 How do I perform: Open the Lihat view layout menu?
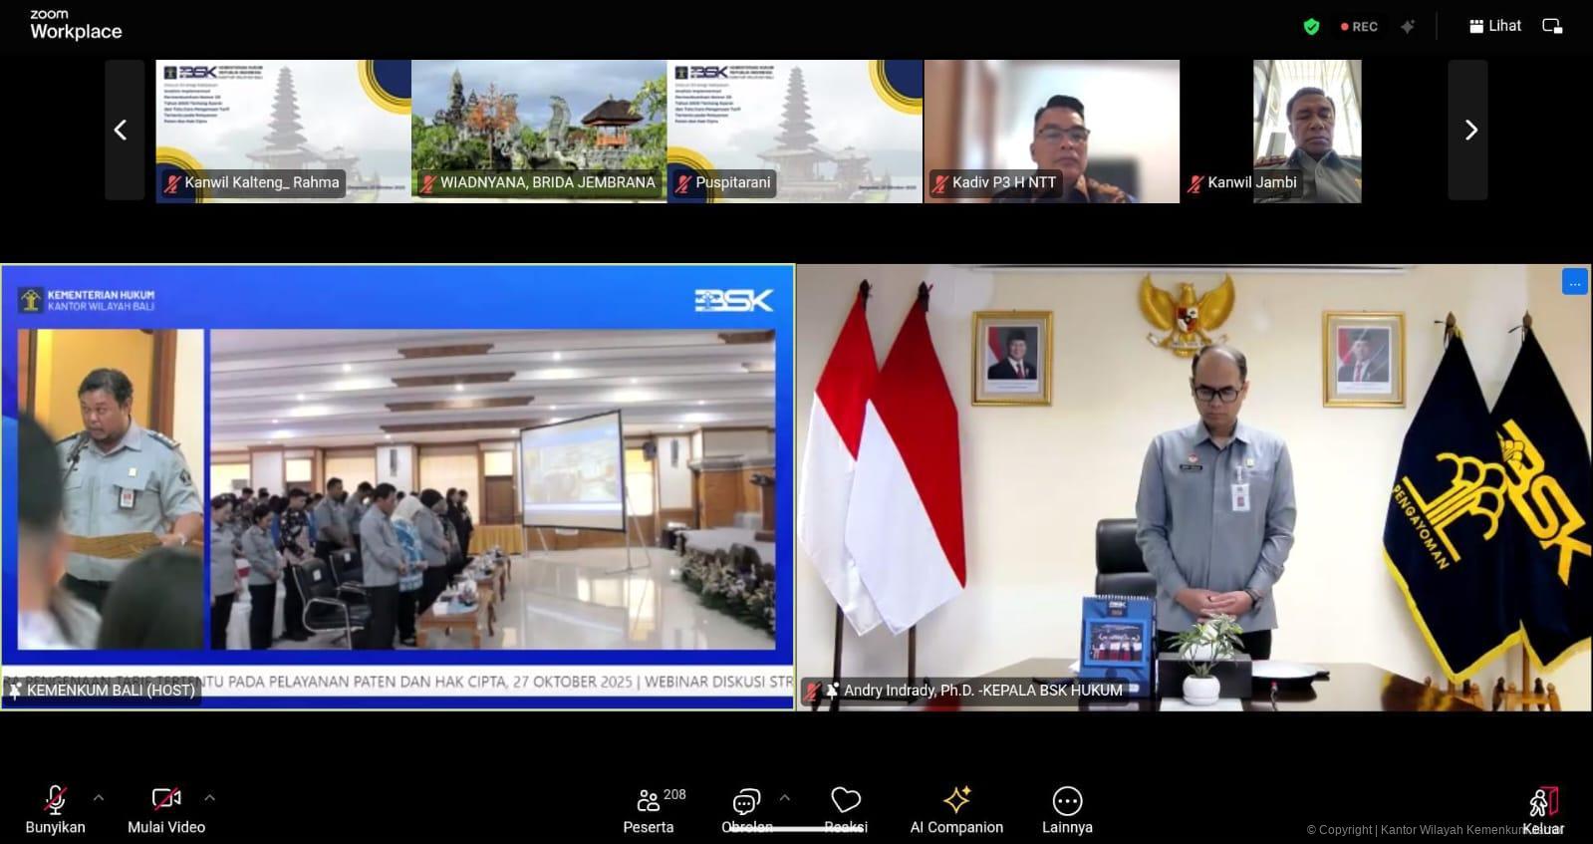[1495, 26]
